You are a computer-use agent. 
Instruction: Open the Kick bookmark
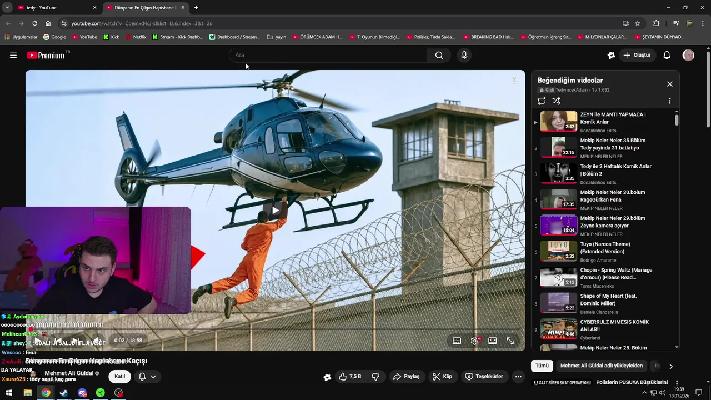tap(111, 37)
